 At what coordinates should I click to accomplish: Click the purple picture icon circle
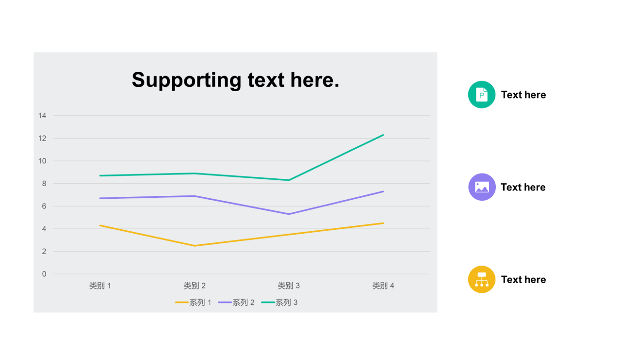tap(482, 187)
